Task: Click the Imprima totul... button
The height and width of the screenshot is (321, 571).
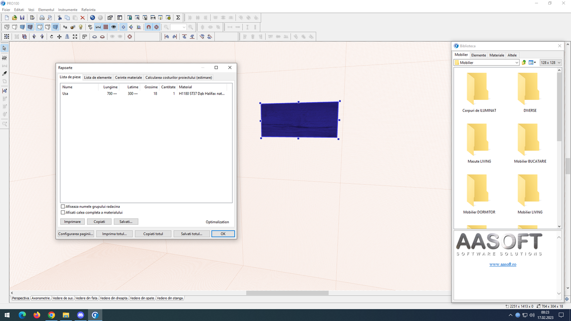Action: point(115,234)
